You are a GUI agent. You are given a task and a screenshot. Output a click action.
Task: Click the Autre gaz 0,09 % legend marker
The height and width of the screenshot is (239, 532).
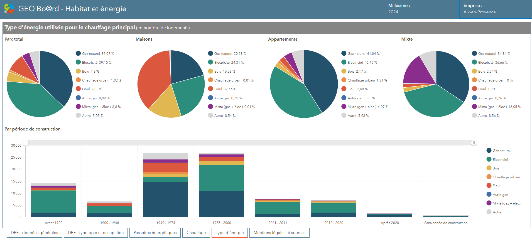(x=78, y=98)
